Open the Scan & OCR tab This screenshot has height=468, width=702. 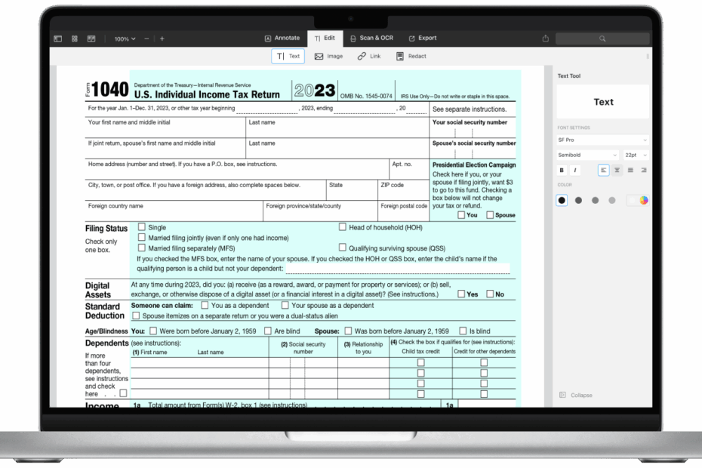[371, 37]
